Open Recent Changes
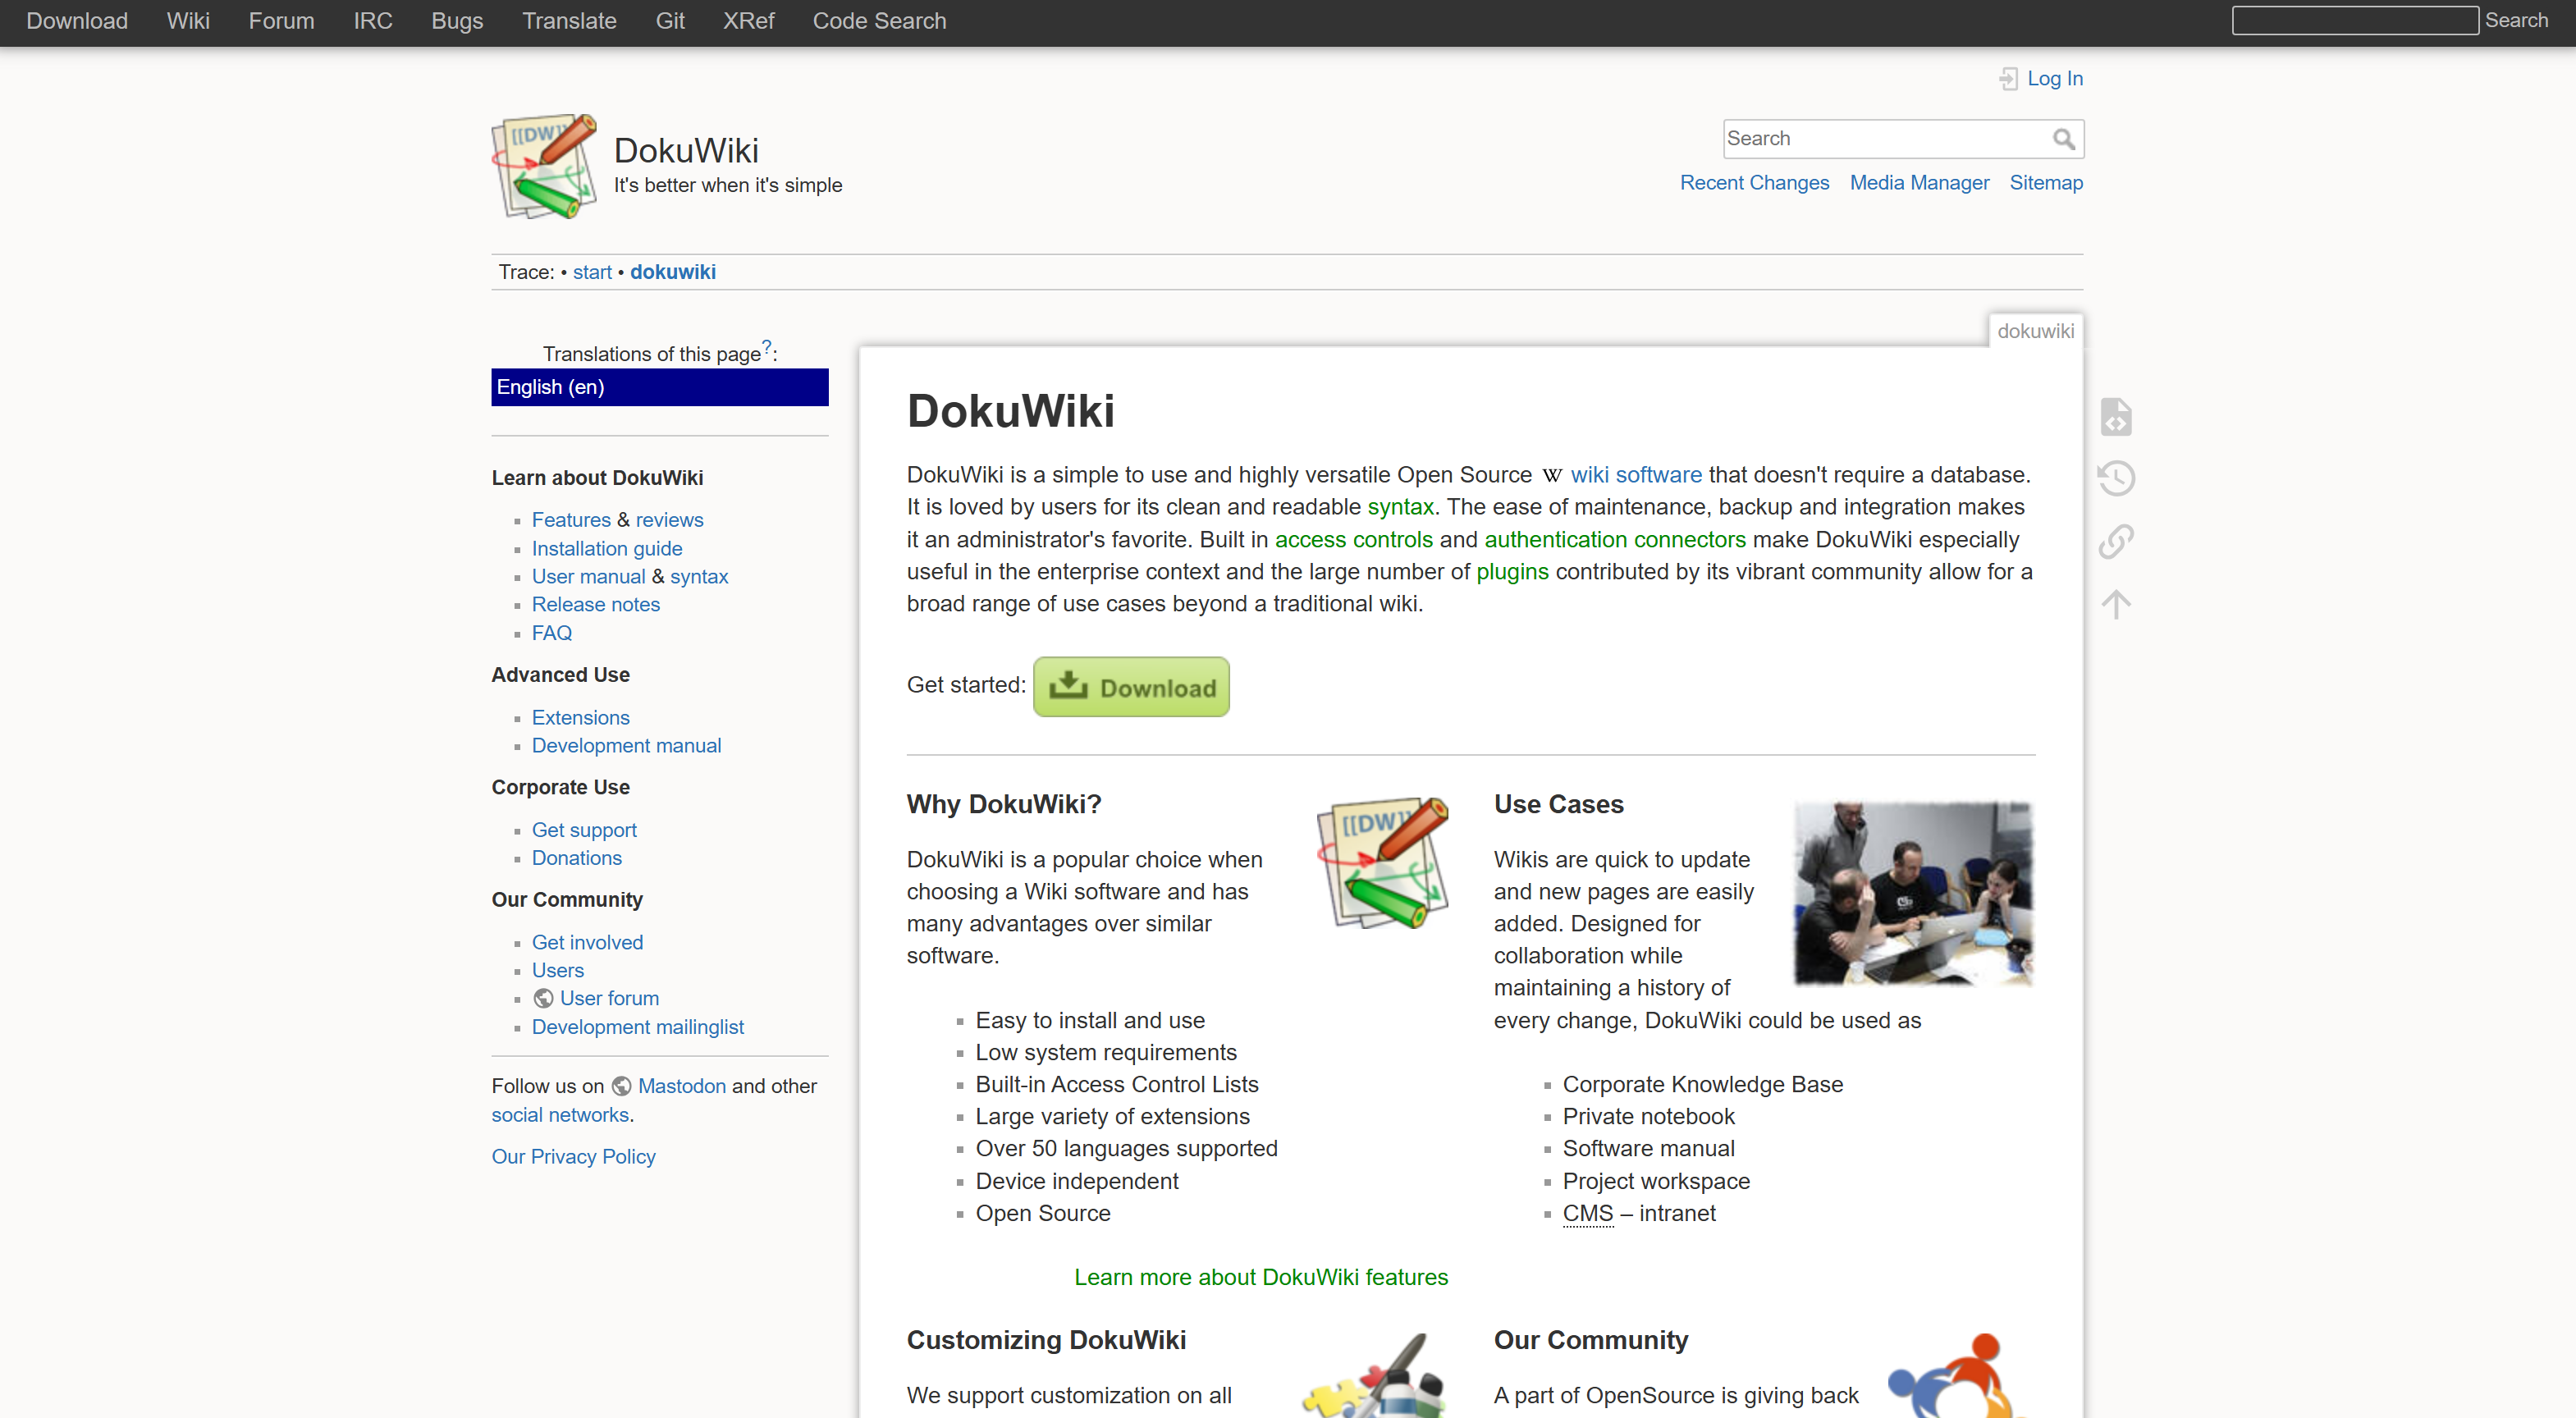The image size is (2576, 1418). [1754, 183]
